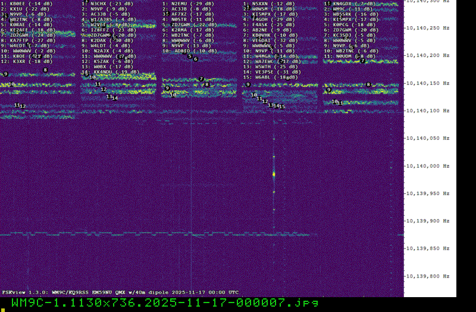Click the 10,139,850 Hz scale label
The width and height of the screenshot is (476, 312).
(427, 248)
